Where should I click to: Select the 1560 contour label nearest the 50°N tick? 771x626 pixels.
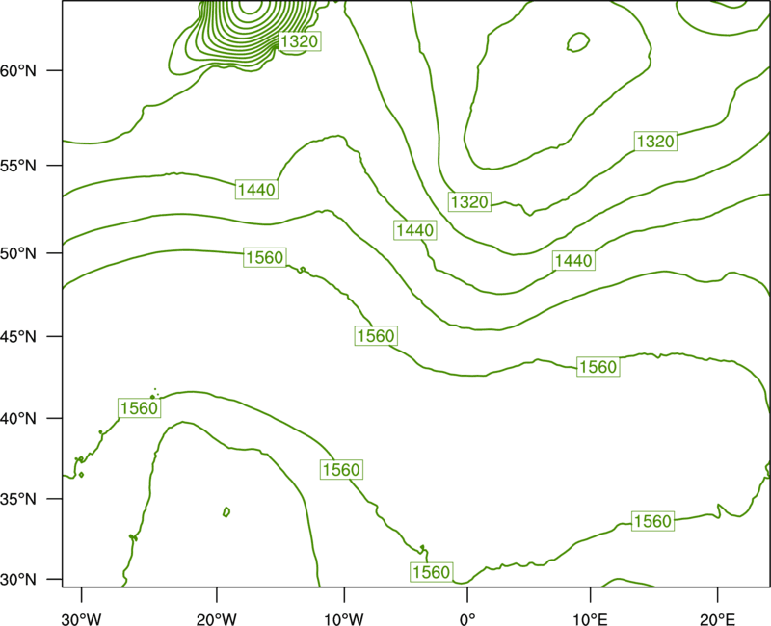pos(265,257)
